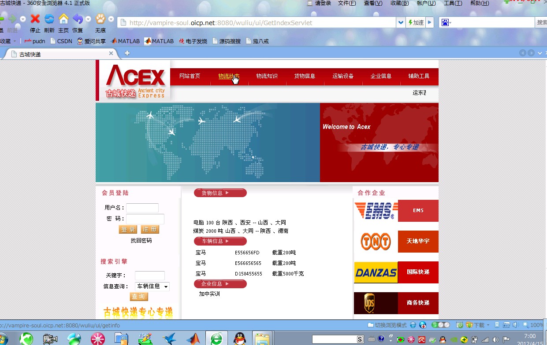Click the 用户名 input field
Viewport: 547px width, 345px height.
click(142, 208)
